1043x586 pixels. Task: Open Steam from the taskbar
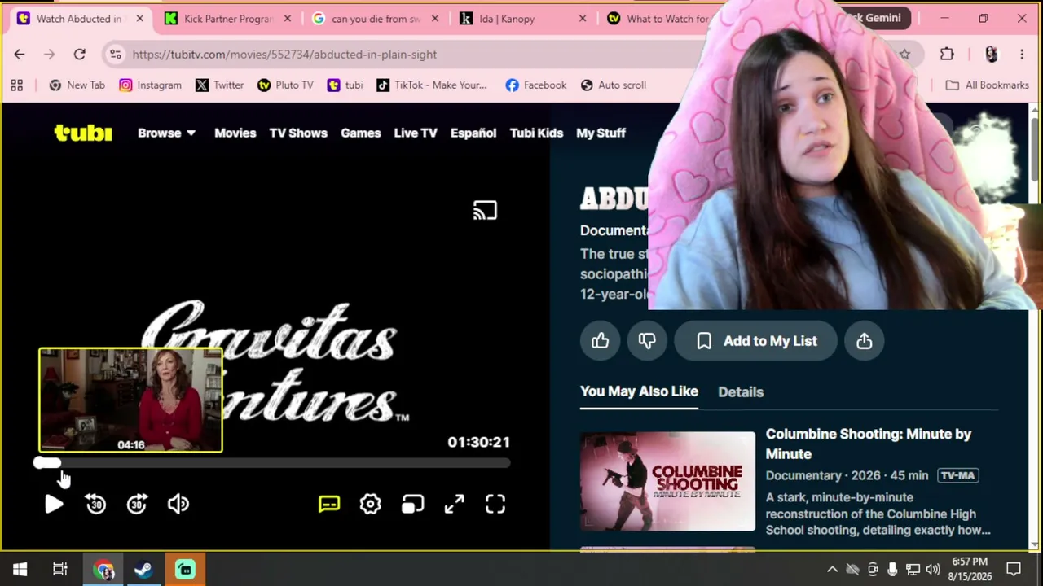click(x=143, y=570)
